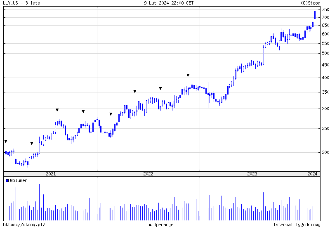Open the https://stooq.pl/ link text
The width and height of the screenshot is (330, 227).
tap(24, 225)
